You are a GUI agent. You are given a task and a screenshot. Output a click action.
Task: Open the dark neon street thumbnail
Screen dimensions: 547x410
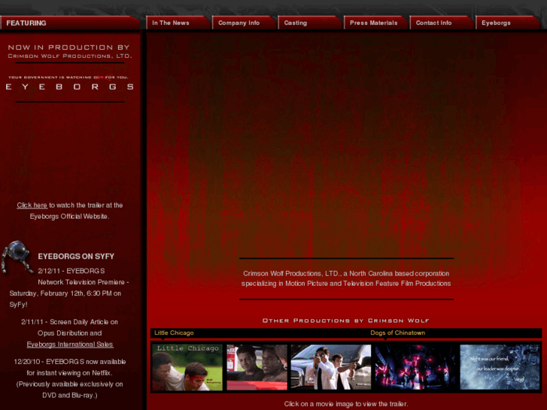point(415,367)
